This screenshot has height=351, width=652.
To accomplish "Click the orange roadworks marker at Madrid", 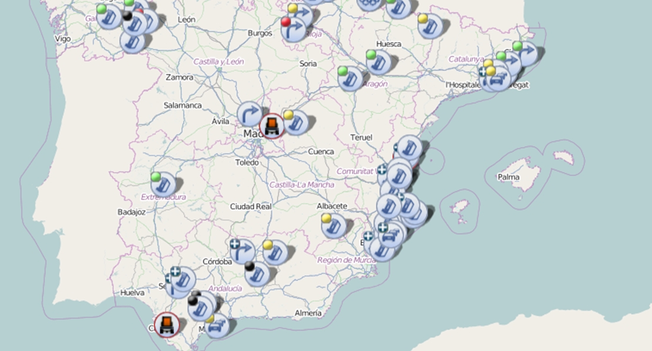I will (271, 126).
